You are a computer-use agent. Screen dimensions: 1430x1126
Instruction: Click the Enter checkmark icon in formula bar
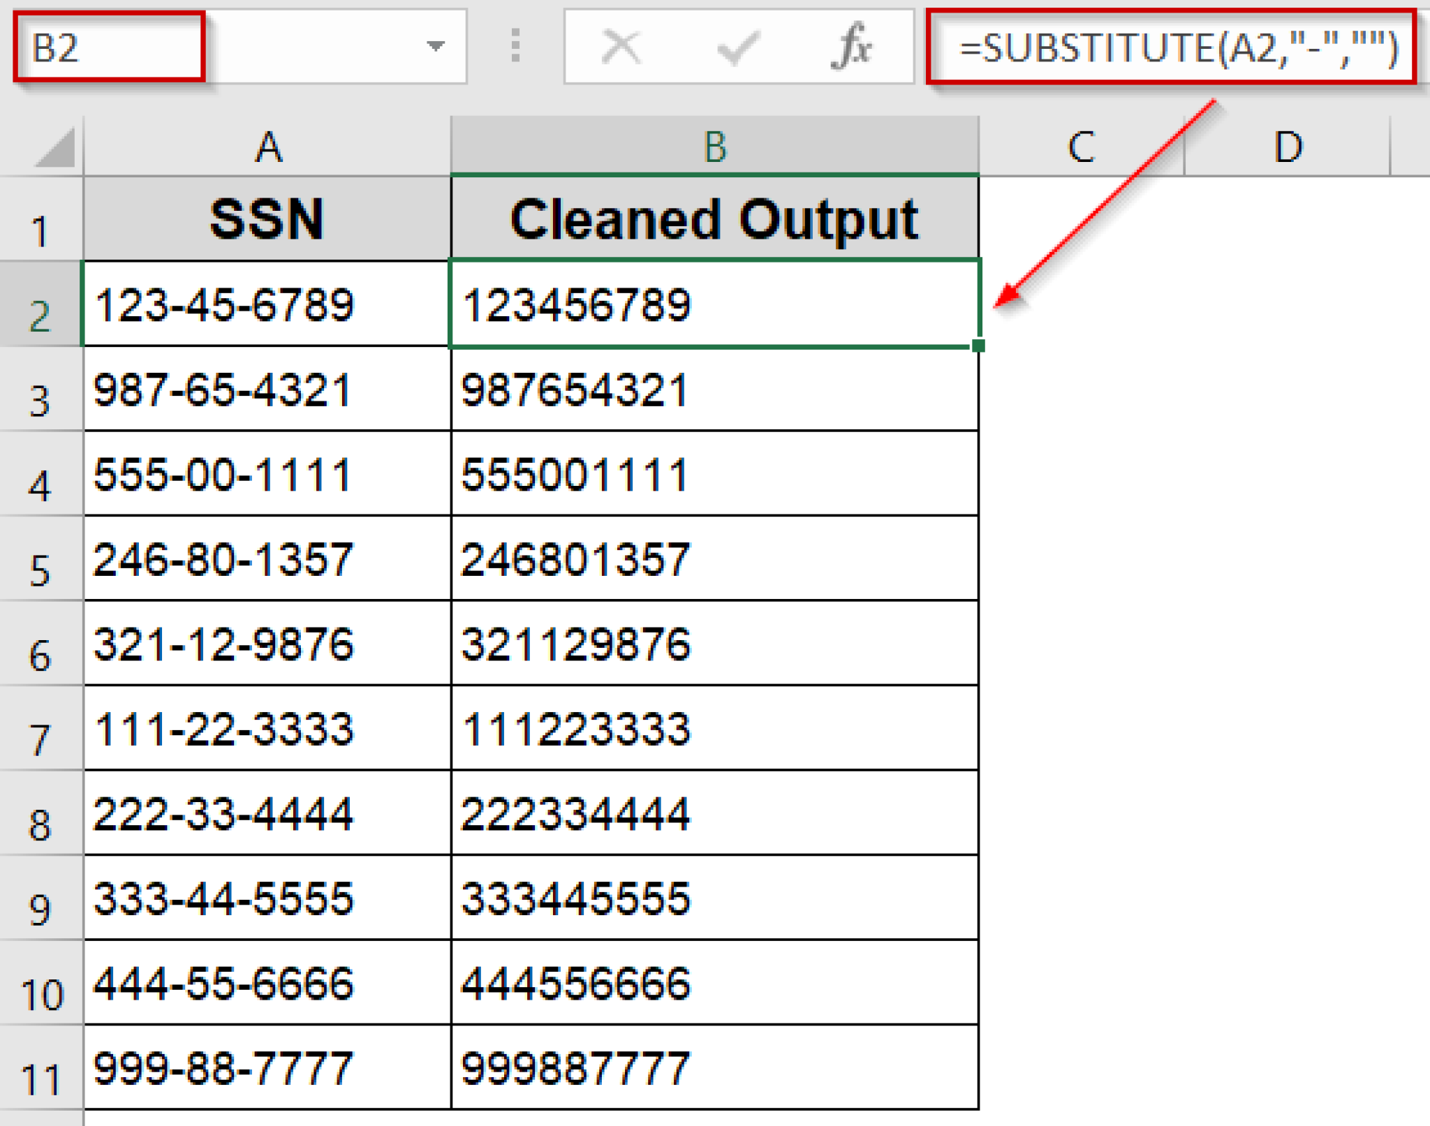point(737,46)
